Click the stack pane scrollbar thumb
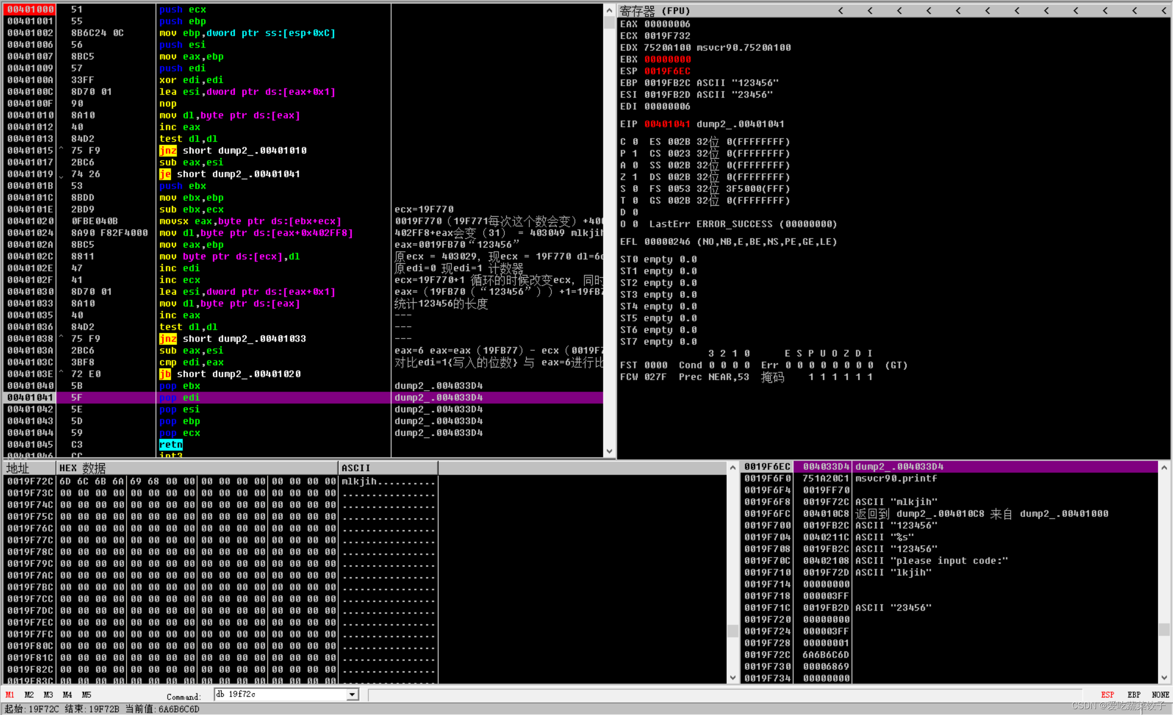The height and width of the screenshot is (715, 1173). tap(1164, 629)
